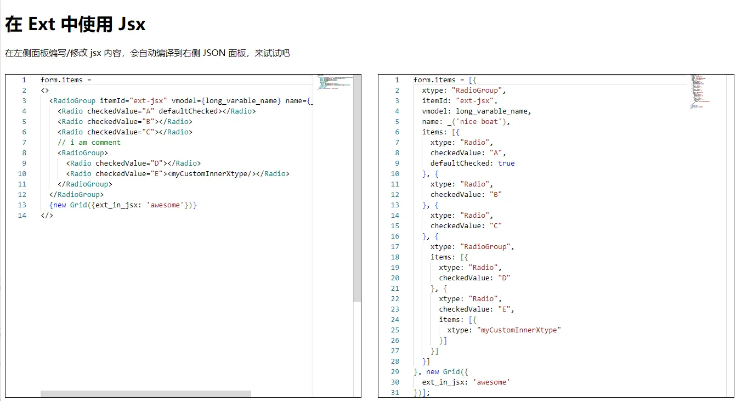Click the myCustomInnerXtype Radio line in left editor
The image size is (736, 401).
click(x=178, y=174)
